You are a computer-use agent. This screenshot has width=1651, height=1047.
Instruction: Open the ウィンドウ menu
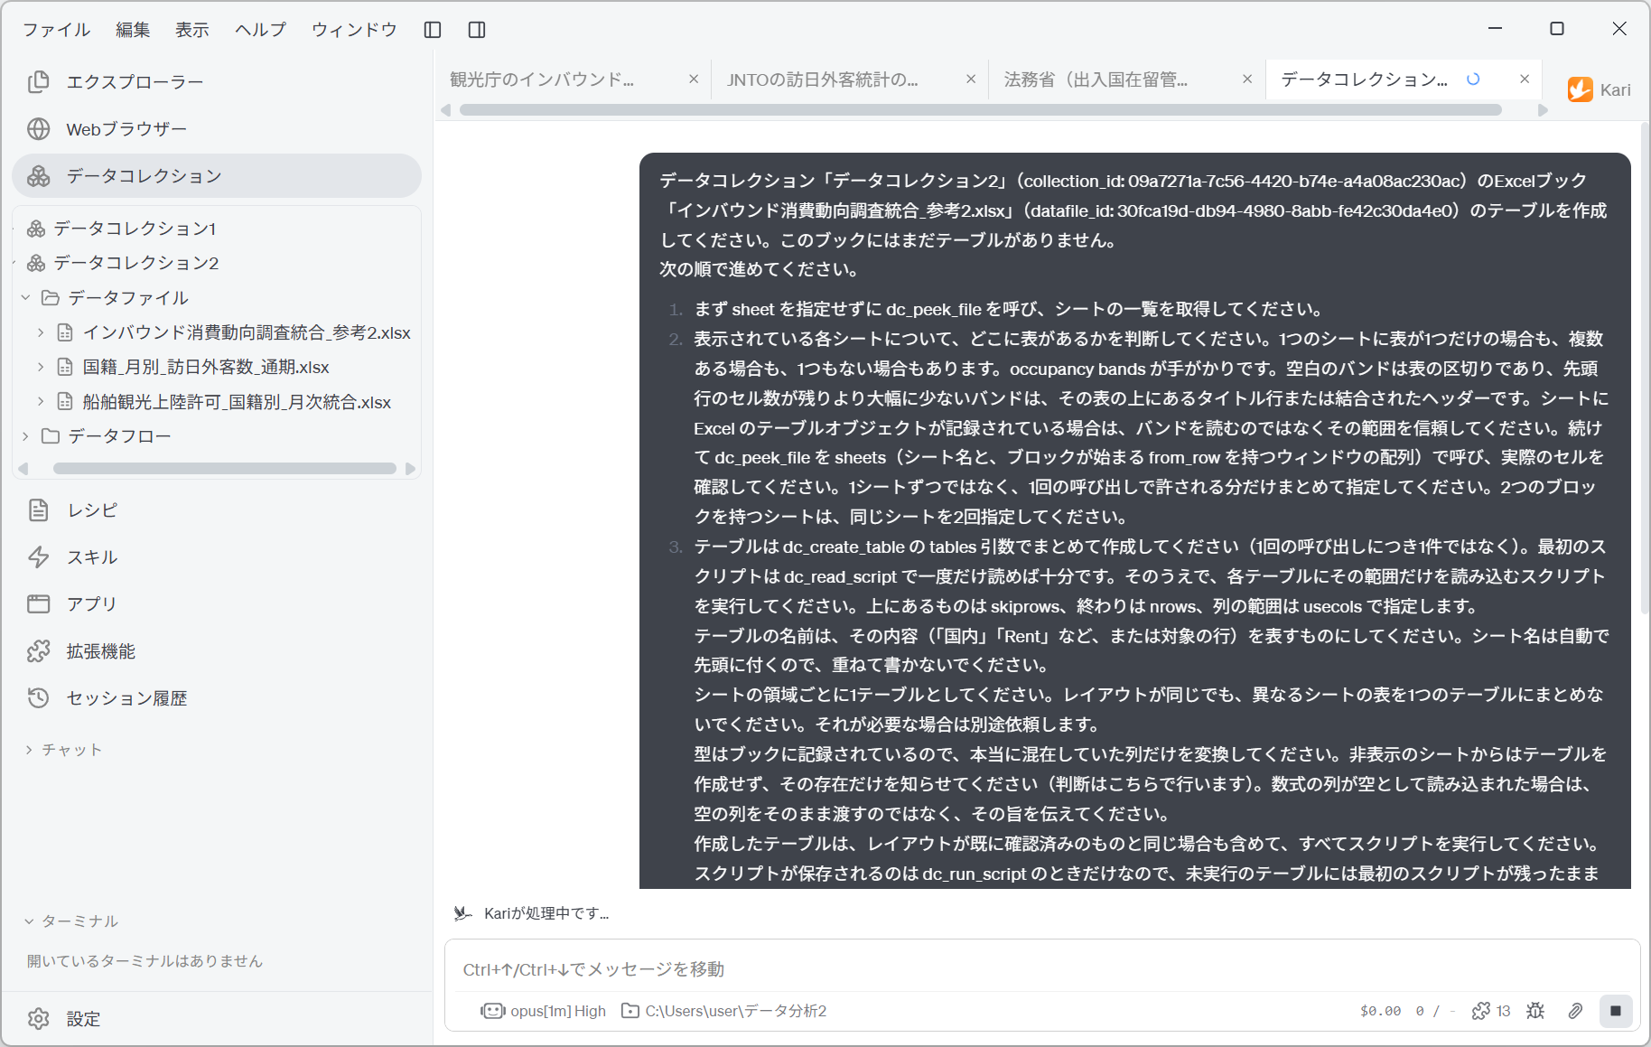(354, 30)
